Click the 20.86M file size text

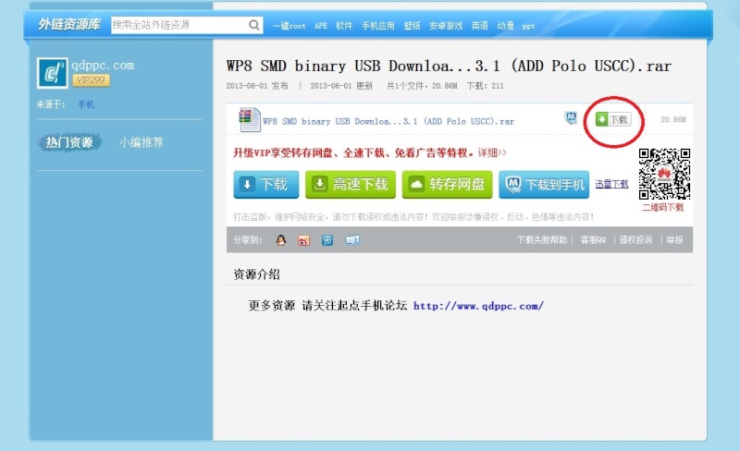pos(673,120)
